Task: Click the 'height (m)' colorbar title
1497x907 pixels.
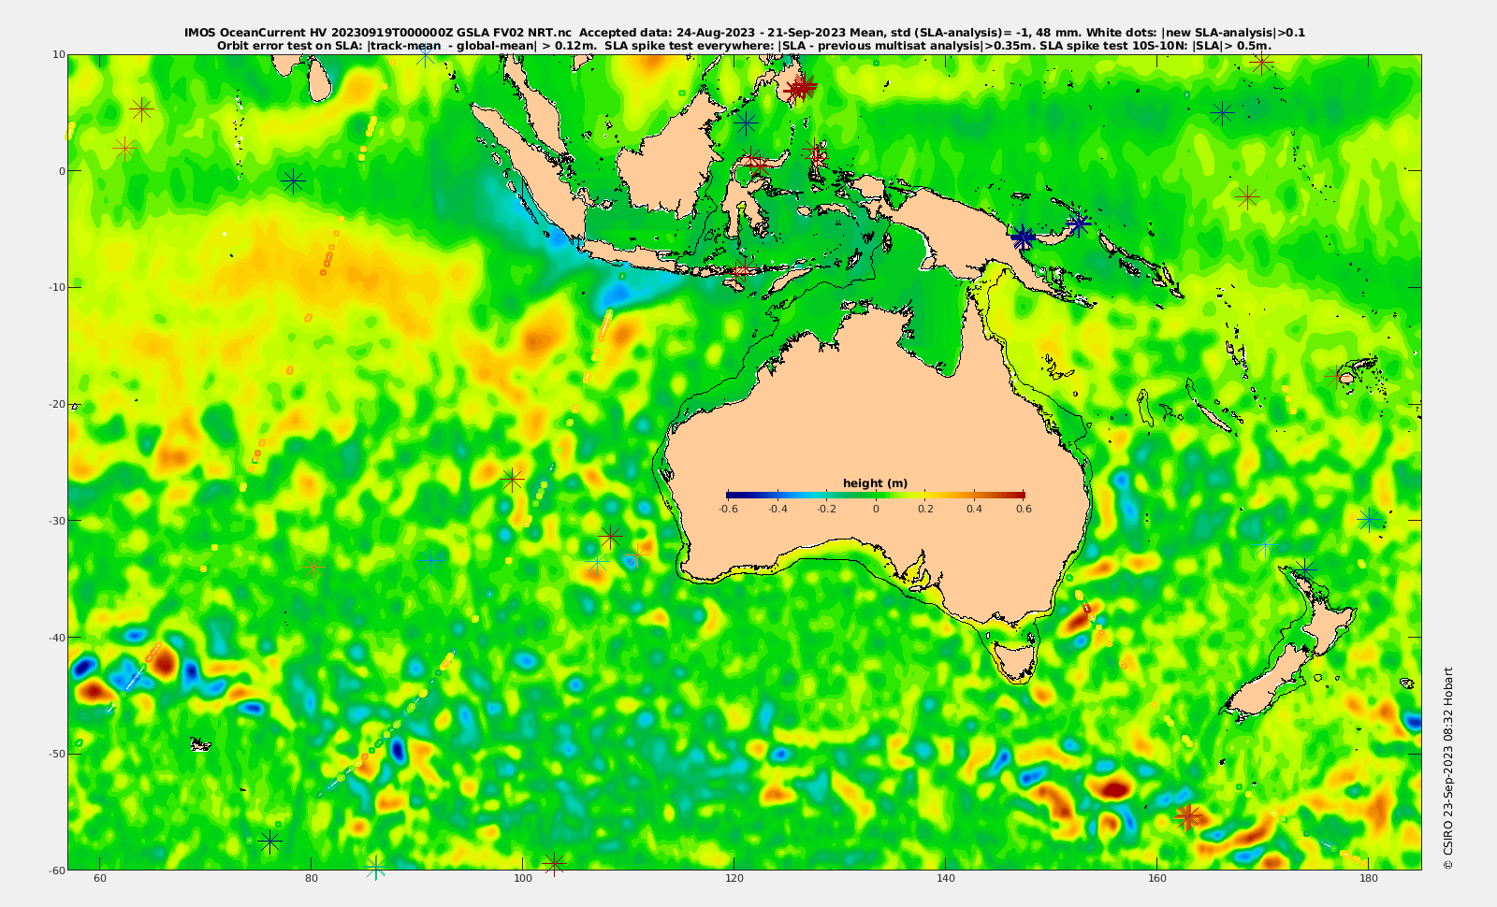Action: [x=875, y=483]
